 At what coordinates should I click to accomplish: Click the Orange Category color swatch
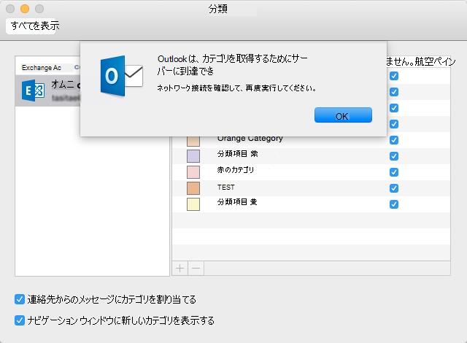point(193,141)
